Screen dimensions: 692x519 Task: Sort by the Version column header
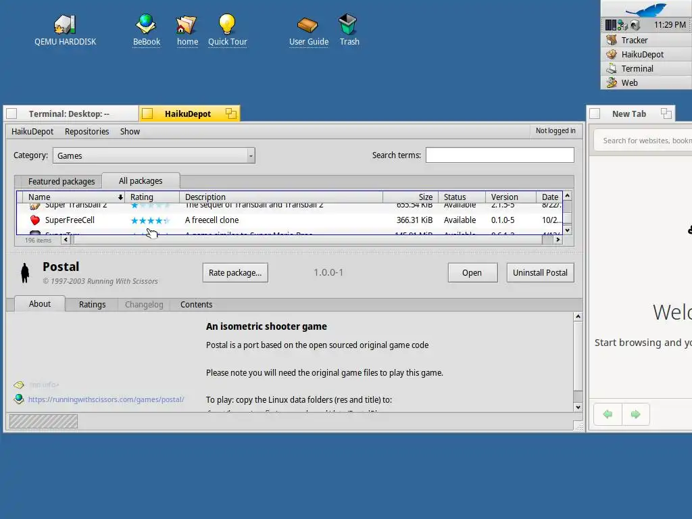[x=511, y=197]
